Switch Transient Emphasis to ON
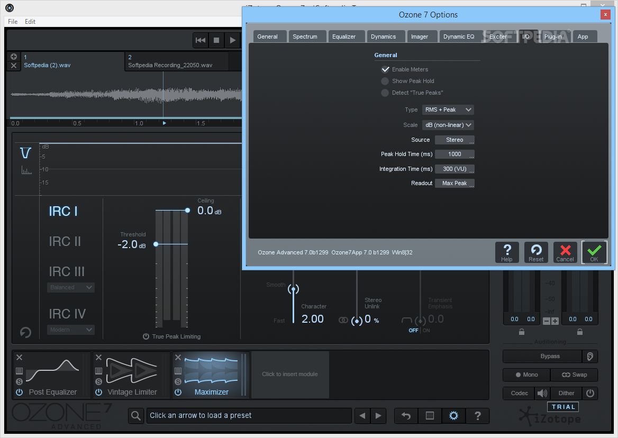 point(426,331)
